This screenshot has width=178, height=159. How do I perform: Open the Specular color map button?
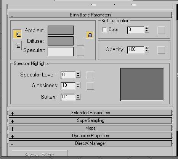coord(80,52)
